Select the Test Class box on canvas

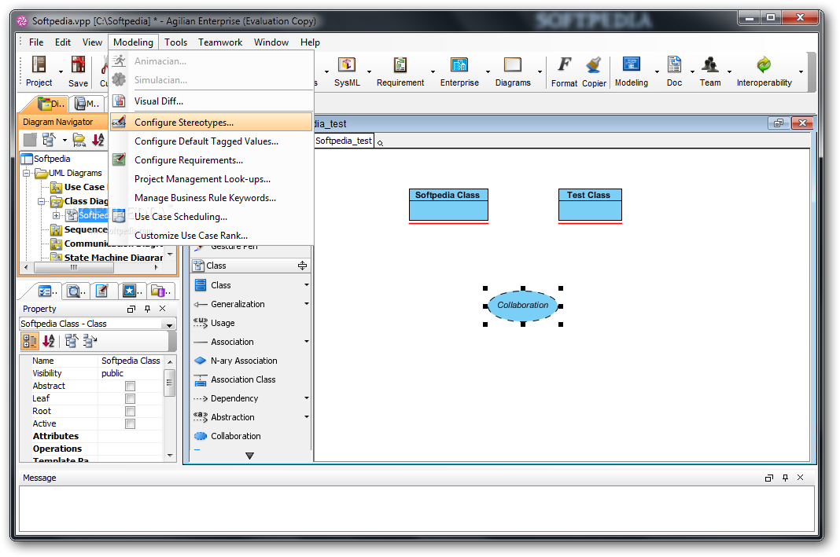pos(590,204)
